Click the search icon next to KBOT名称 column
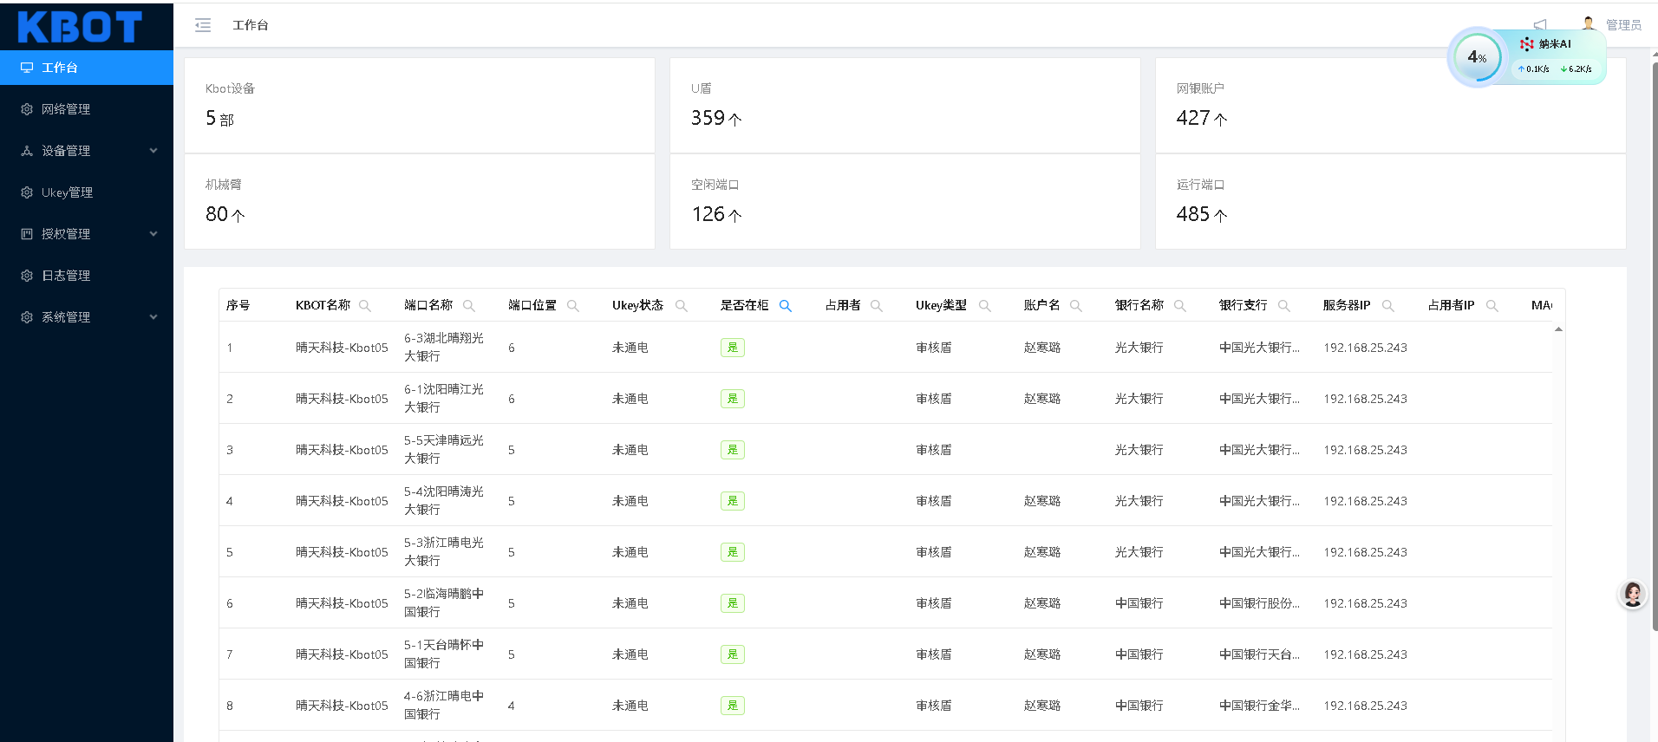 coord(365,306)
